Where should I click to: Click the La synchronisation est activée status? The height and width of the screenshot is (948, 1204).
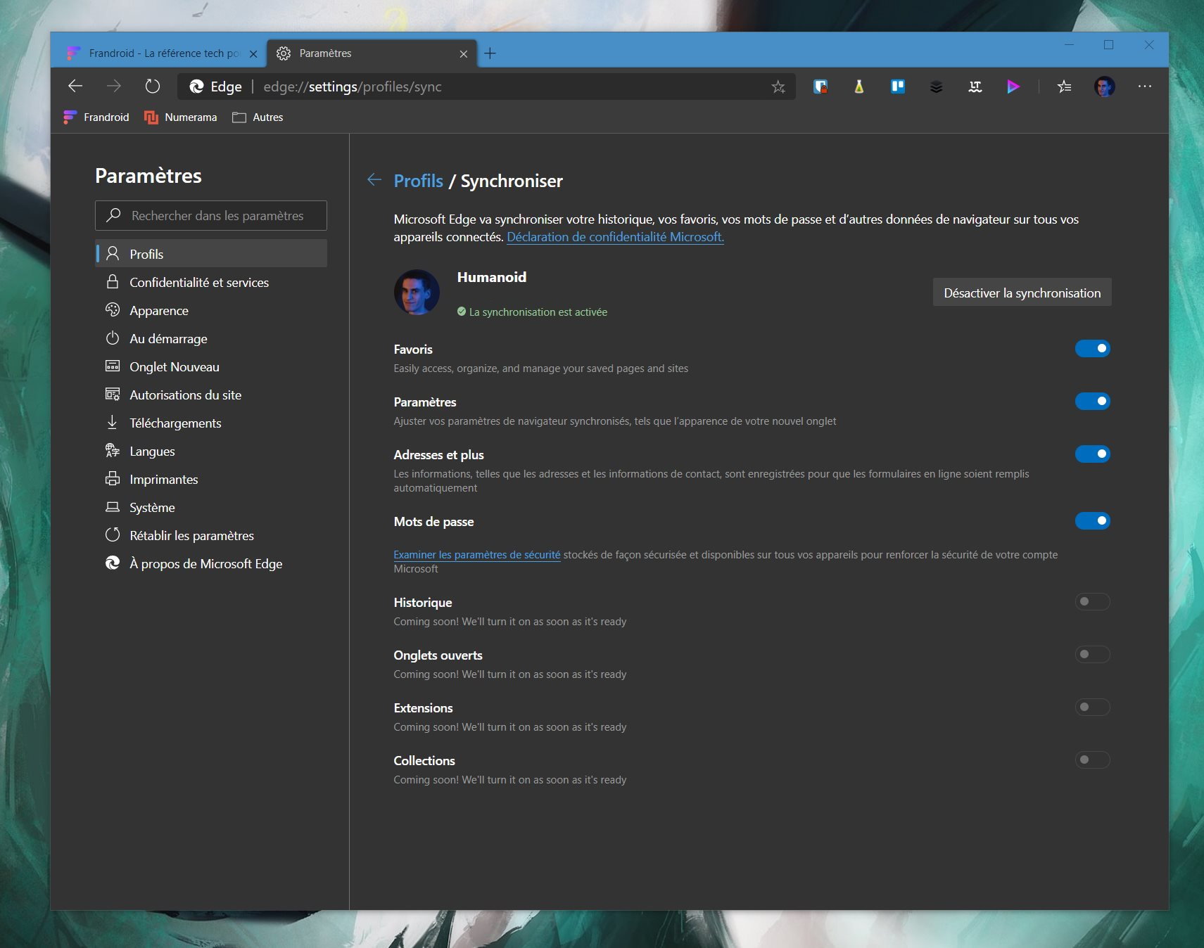[x=532, y=312]
